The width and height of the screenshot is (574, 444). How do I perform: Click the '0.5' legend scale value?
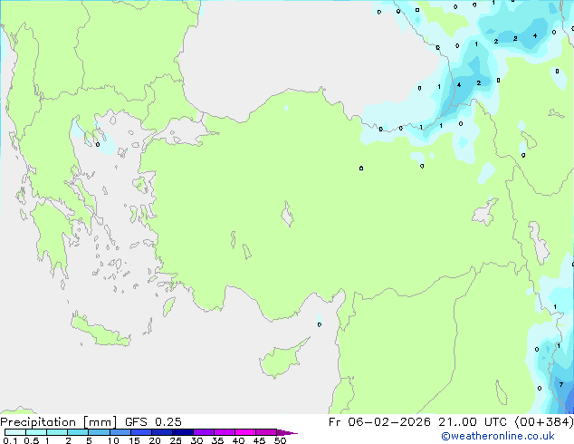31,440
